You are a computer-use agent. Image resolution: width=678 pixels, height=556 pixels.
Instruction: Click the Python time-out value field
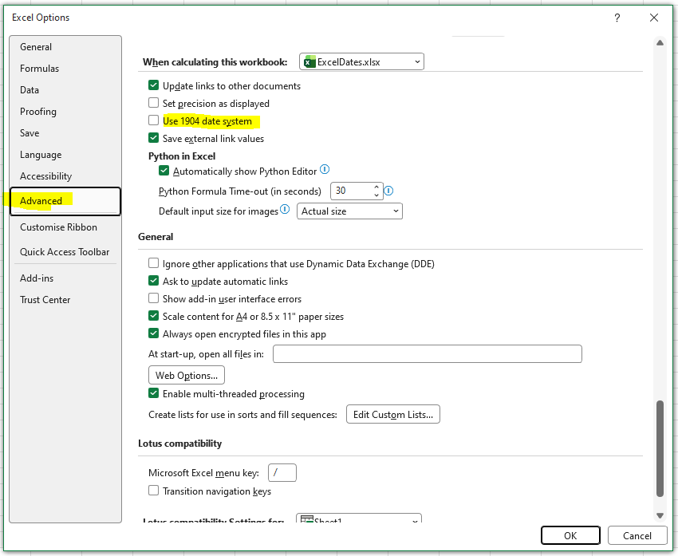point(351,191)
